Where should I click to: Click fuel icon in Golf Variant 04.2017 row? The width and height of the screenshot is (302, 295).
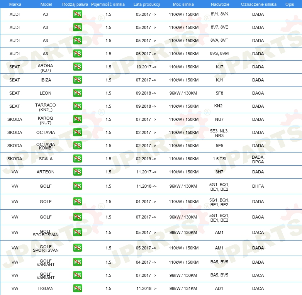click(x=77, y=262)
